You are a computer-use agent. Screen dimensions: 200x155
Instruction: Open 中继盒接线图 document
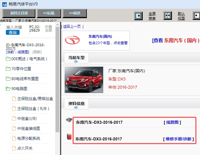pyautogui.click(x=29, y=128)
